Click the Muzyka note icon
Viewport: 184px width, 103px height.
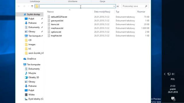tap(26, 73)
